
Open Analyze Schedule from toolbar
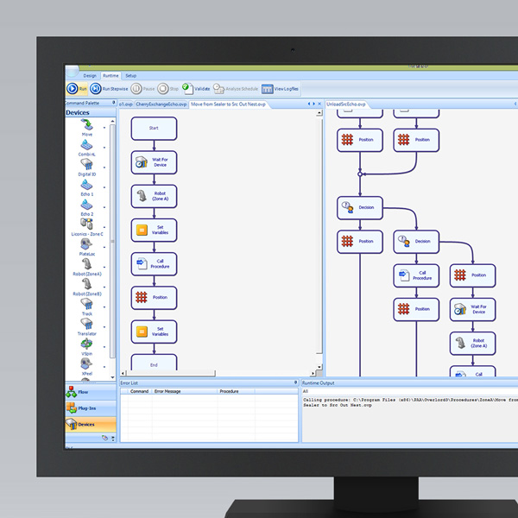coord(235,89)
